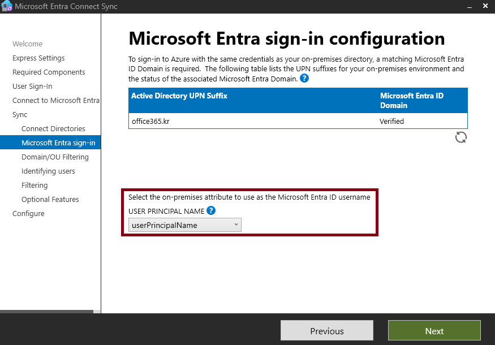Close the Entra Connect Sync window
Image resolution: width=495 pixels, height=345 pixels.
[485, 6]
